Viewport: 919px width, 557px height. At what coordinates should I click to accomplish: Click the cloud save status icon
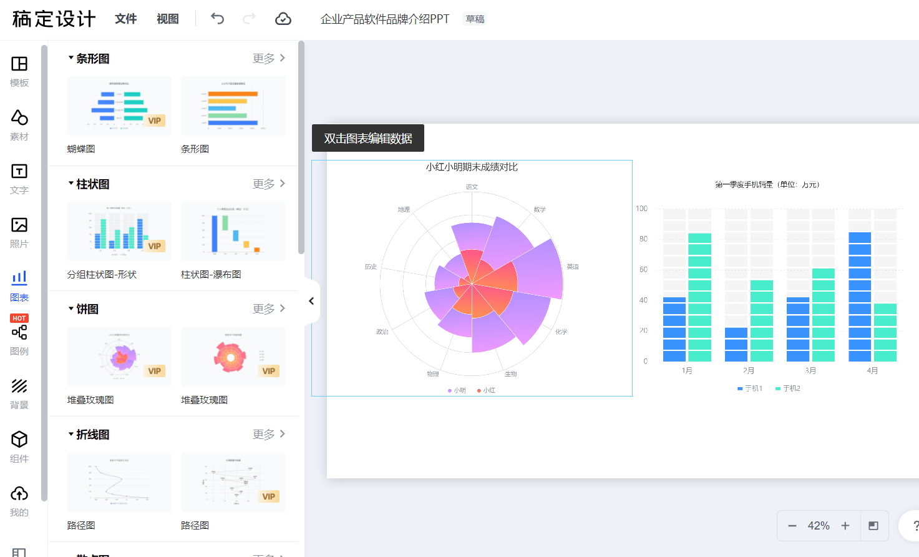(x=283, y=19)
